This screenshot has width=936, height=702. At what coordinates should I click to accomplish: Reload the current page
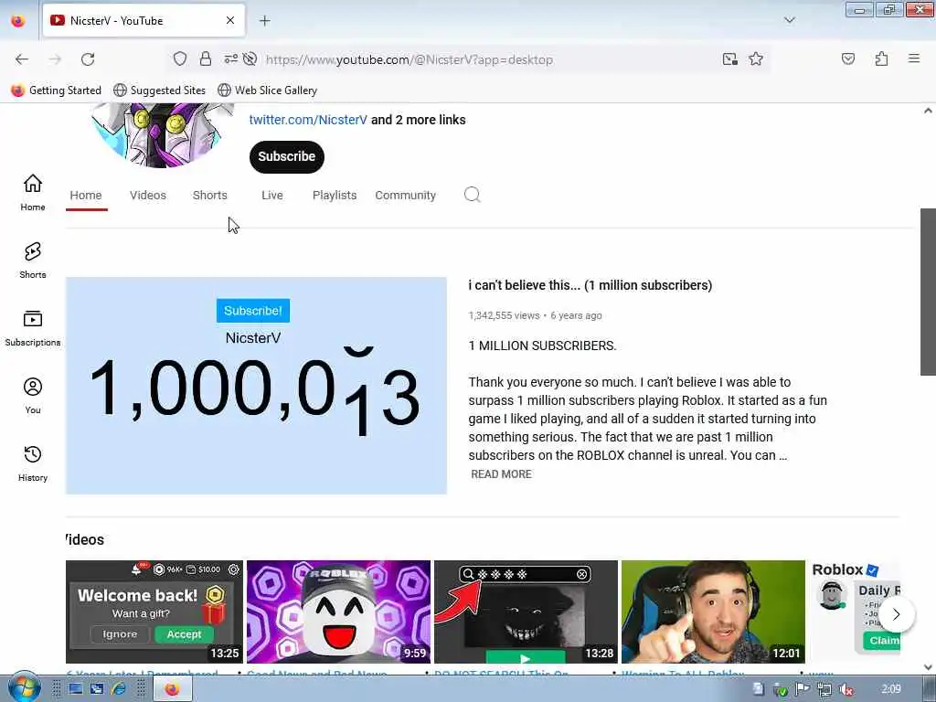pos(88,59)
